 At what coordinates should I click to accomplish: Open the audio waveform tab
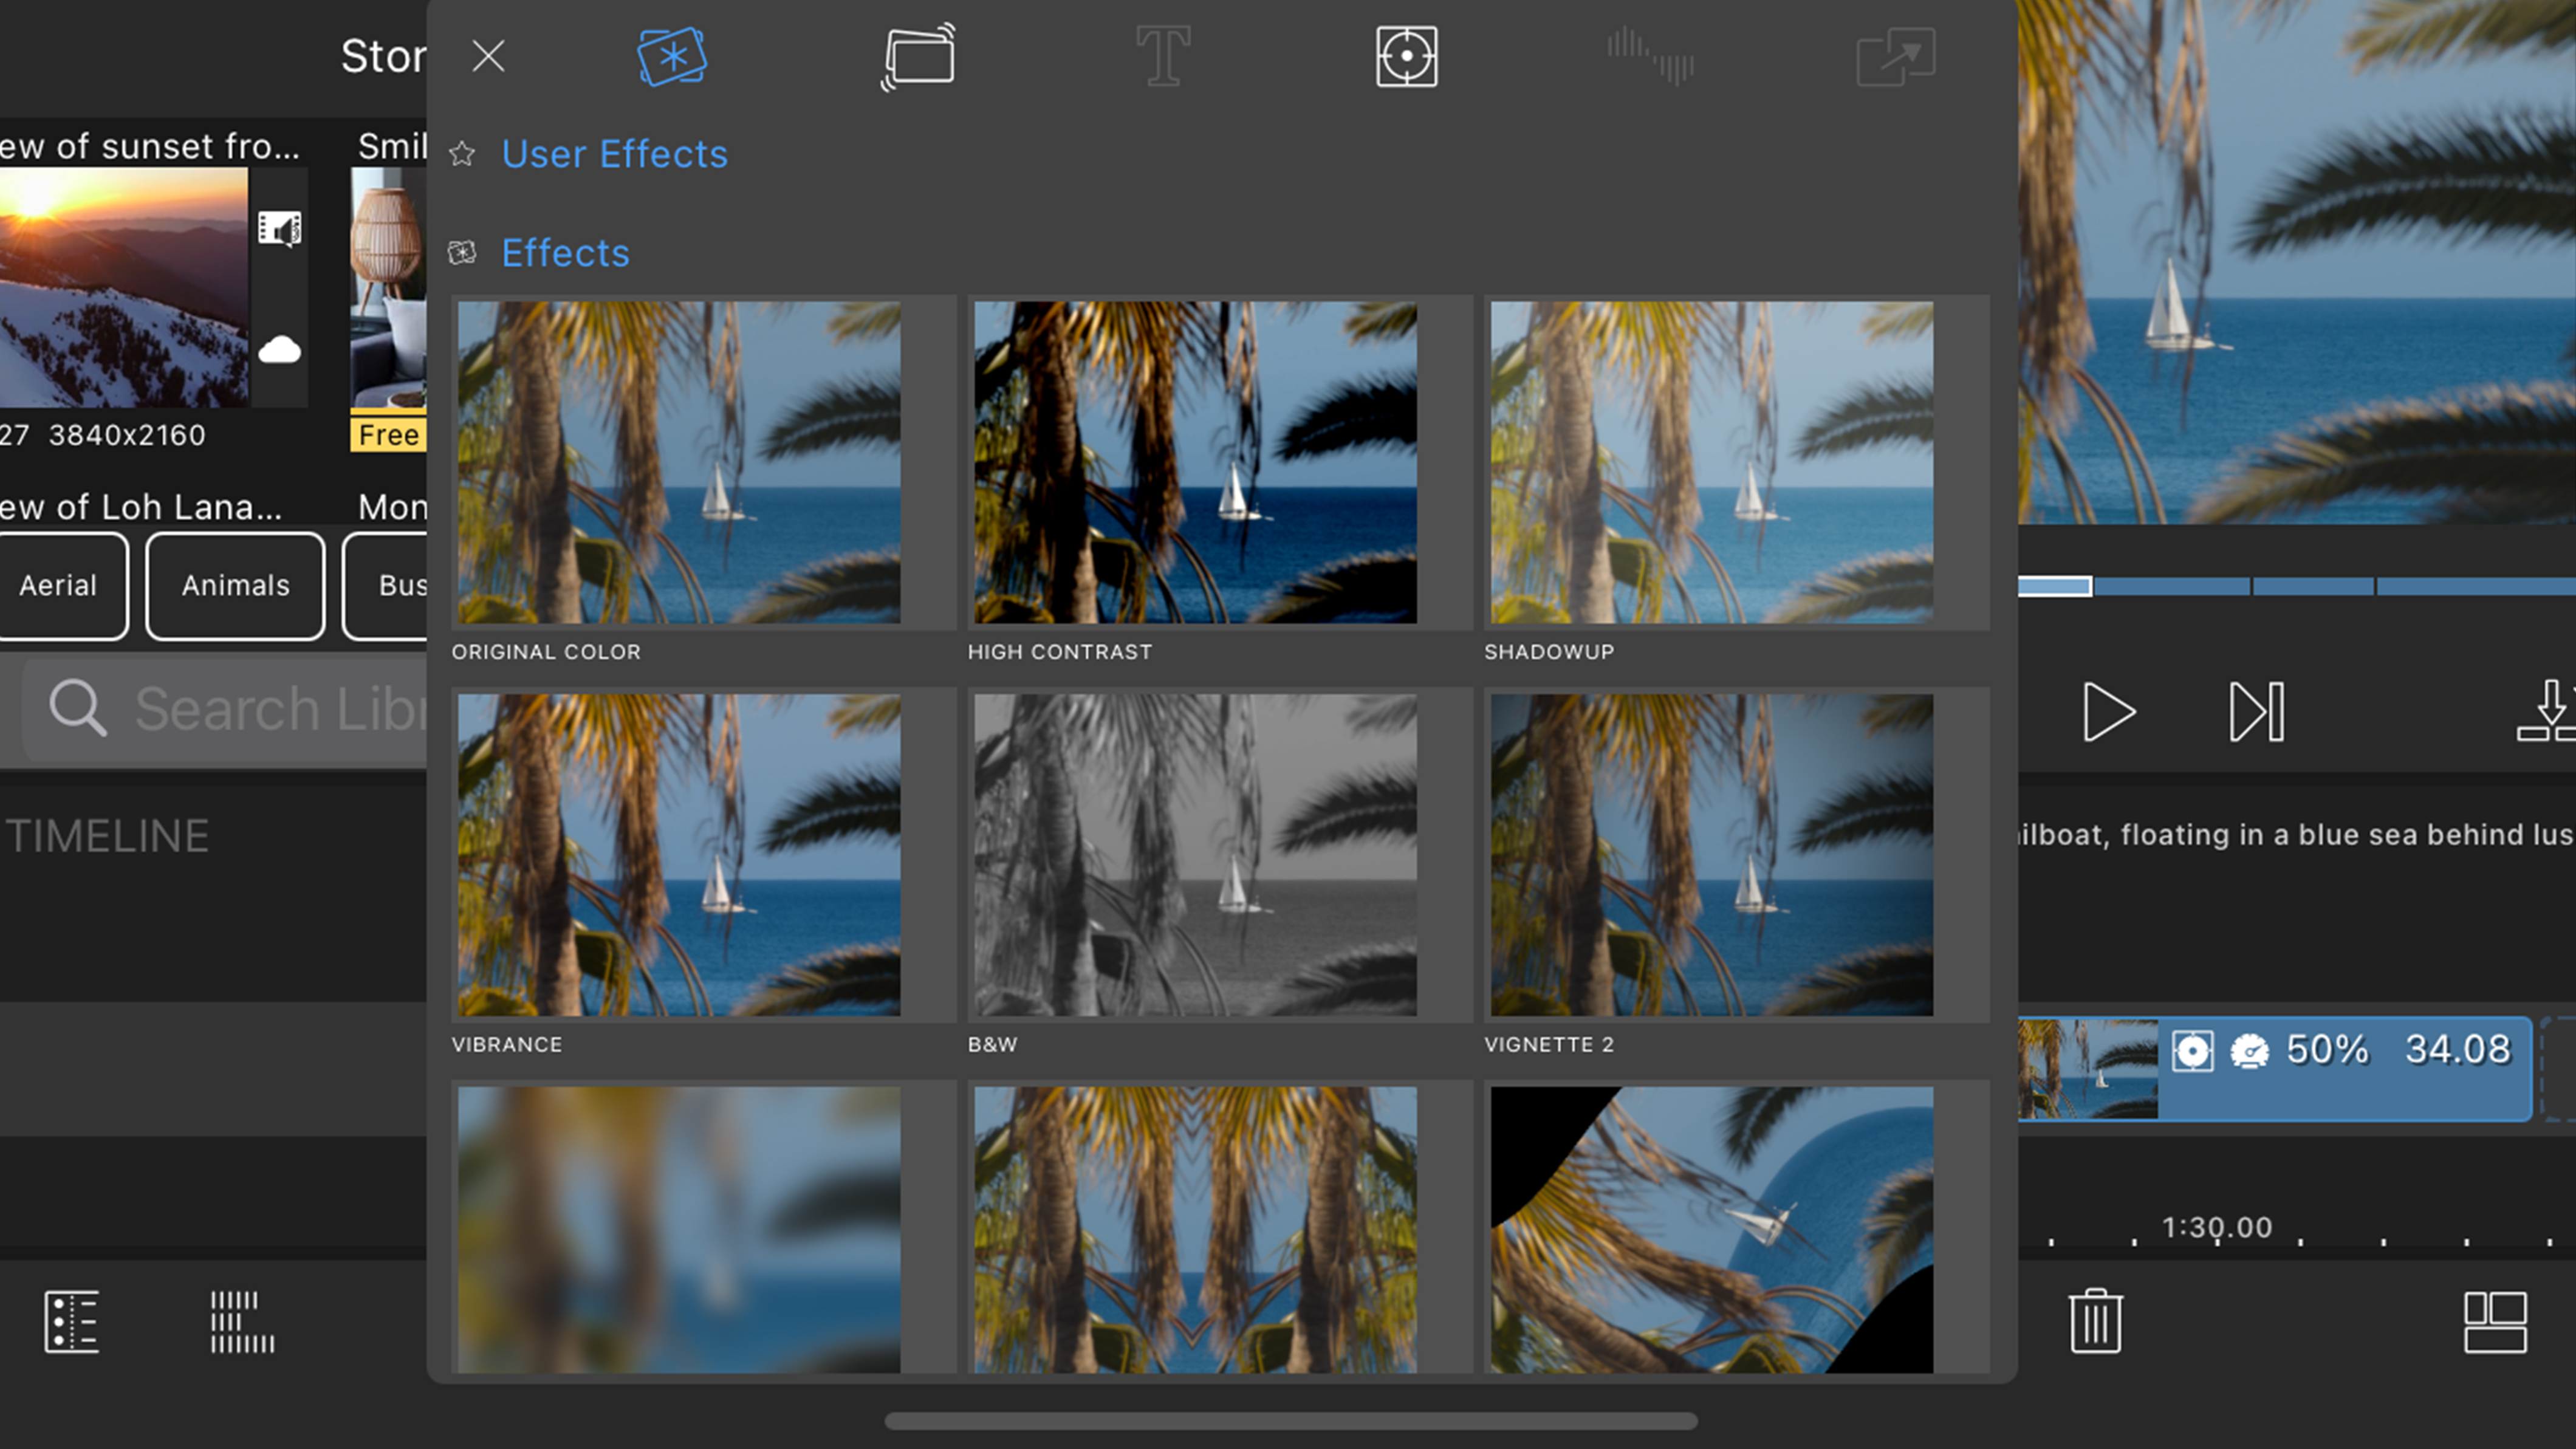[x=1650, y=57]
